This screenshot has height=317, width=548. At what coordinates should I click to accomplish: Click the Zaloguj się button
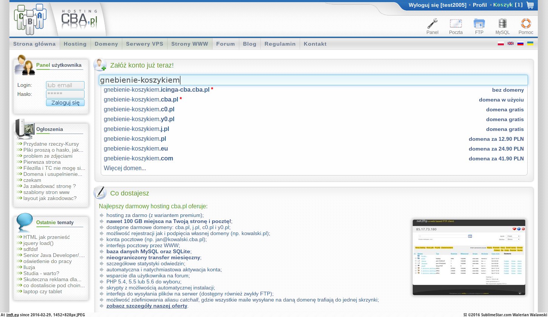pyautogui.click(x=65, y=103)
